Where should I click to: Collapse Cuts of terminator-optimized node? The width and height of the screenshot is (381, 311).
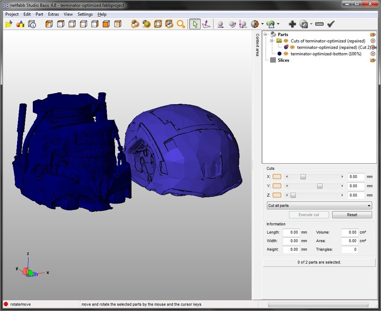tap(272, 41)
